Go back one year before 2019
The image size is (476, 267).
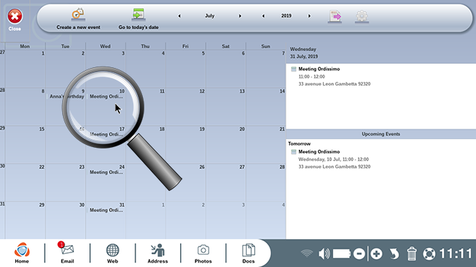pos(263,16)
